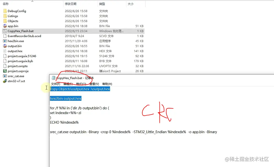Click the Objects folder icon
The height and width of the screenshot is (167, 274).
pyautogui.click(x=5, y=21)
